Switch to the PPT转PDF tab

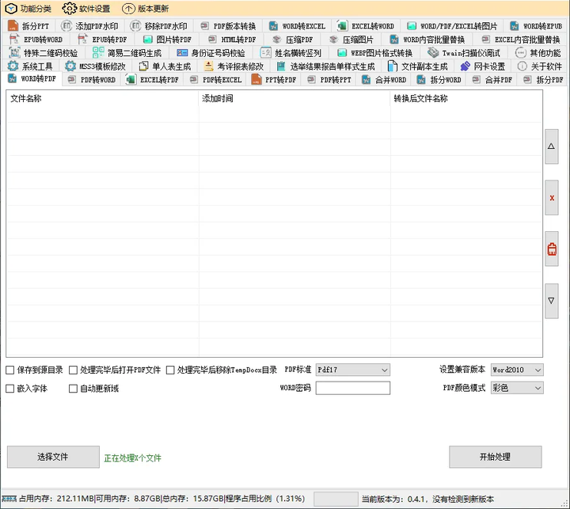coord(274,80)
